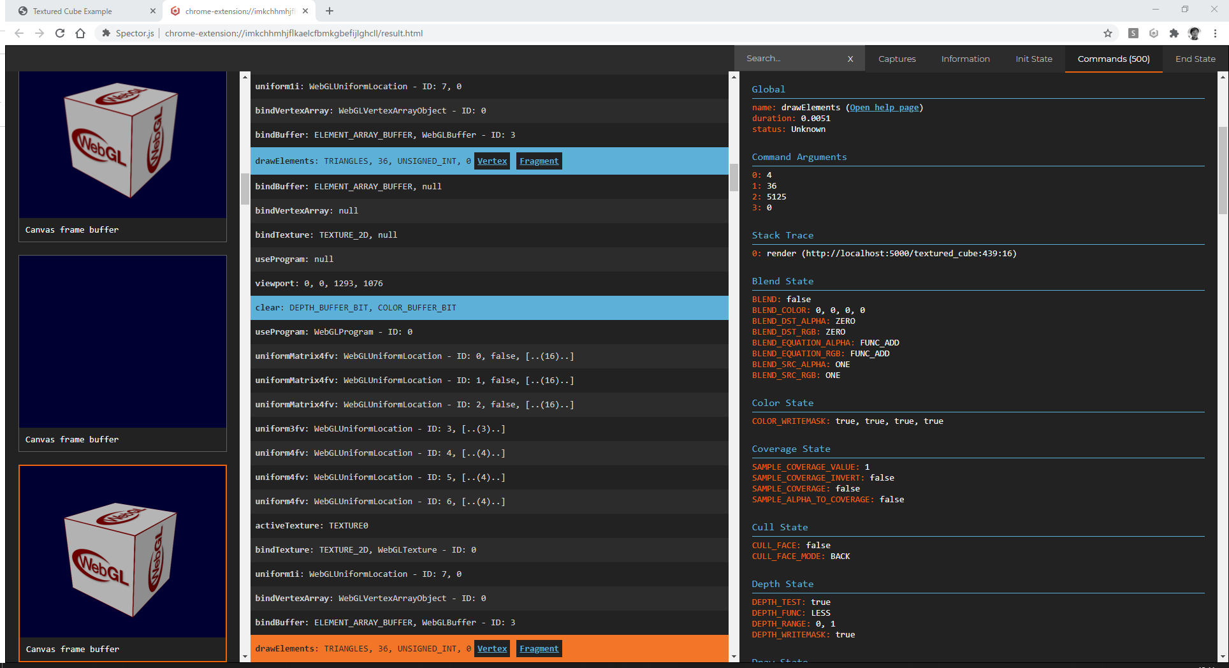
Task: Click the Spector.js chip in the address bar
Action: 128,33
